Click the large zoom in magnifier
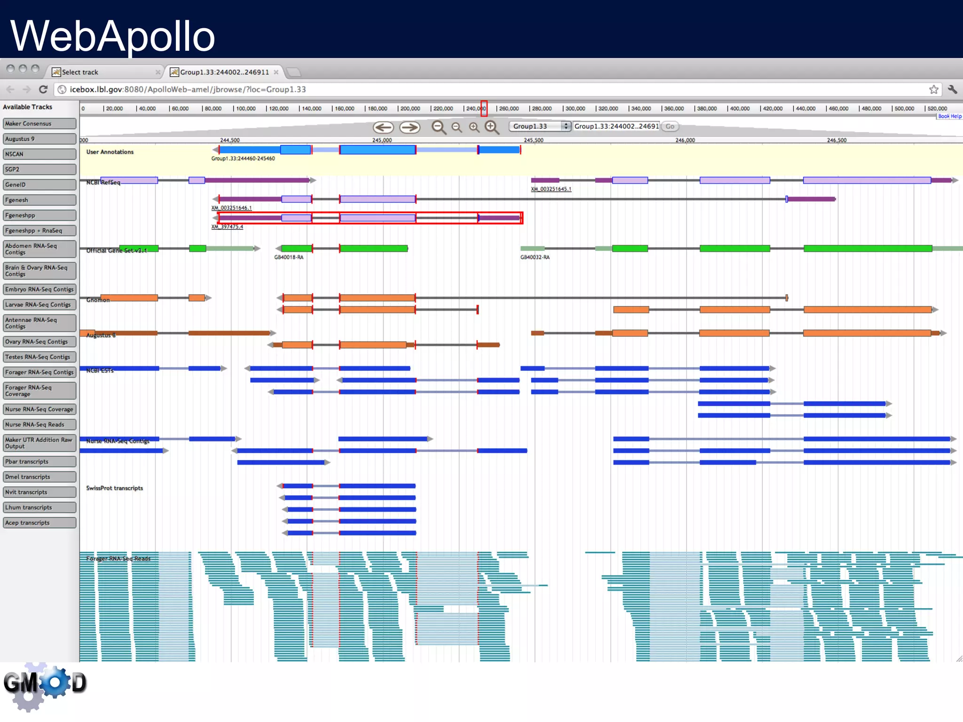Image resolution: width=963 pixels, height=722 pixels. [492, 127]
